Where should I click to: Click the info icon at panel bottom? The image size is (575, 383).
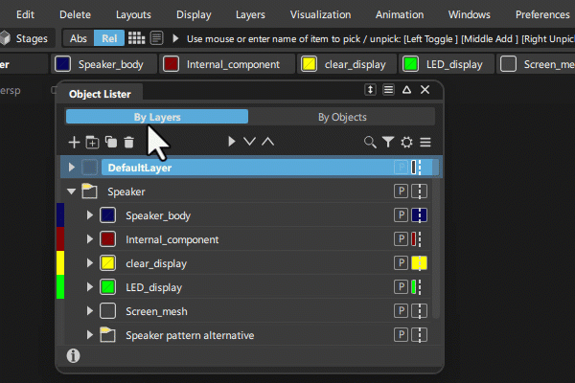coord(73,355)
